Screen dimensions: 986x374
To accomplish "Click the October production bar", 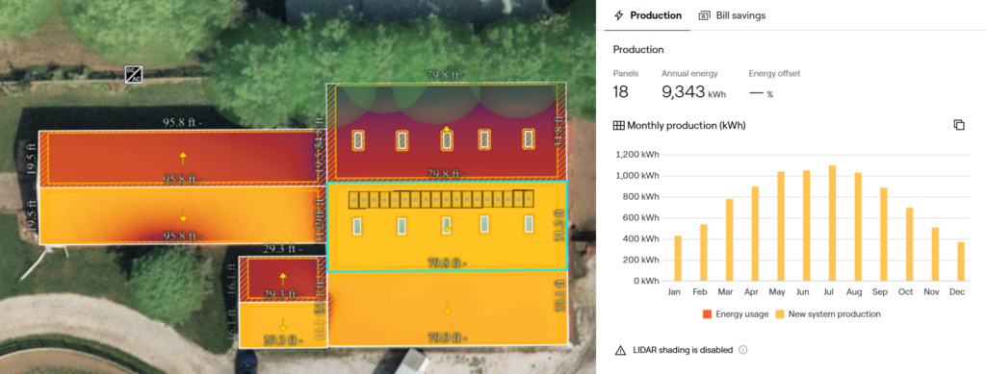I will (x=909, y=244).
